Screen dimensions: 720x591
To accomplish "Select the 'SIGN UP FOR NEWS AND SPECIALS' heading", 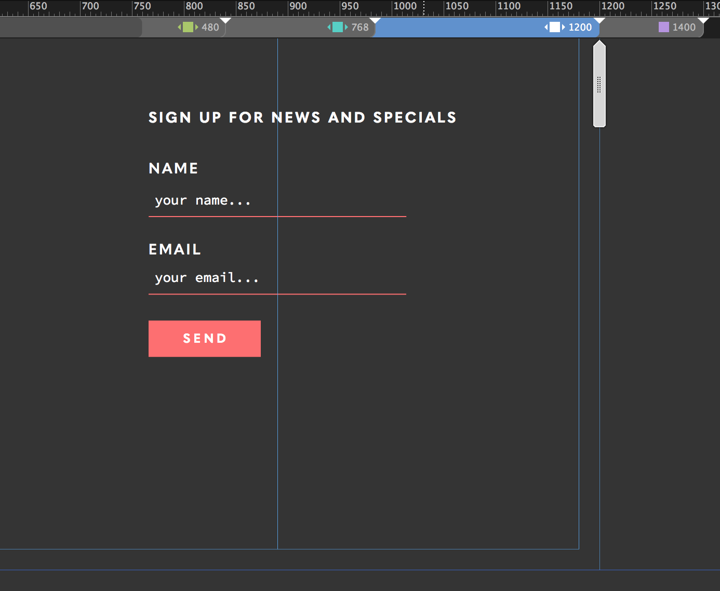I will tap(302, 117).
